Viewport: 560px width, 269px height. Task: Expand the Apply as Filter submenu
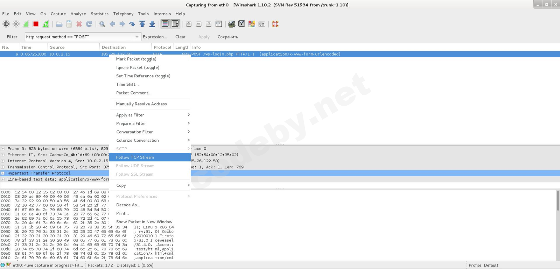coord(150,115)
